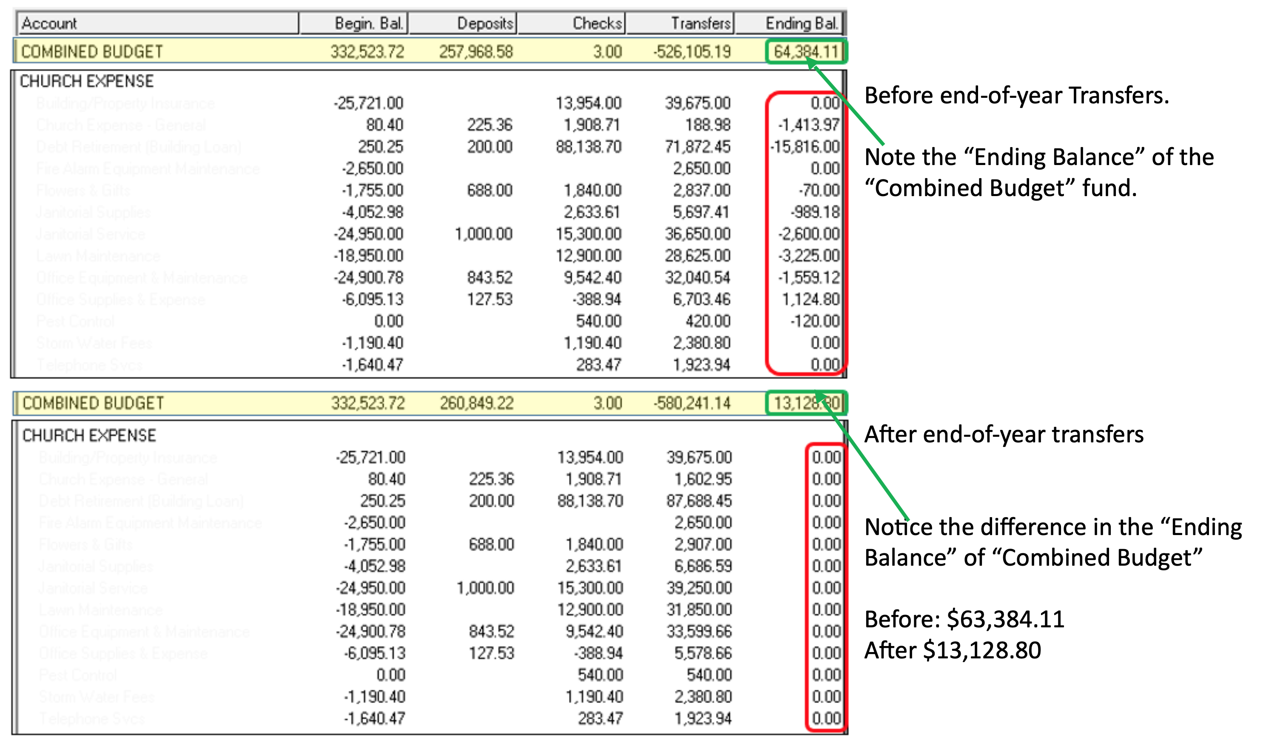
Task: Click ending balance 13,128.80 in green box
Action: pyautogui.click(x=806, y=403)
